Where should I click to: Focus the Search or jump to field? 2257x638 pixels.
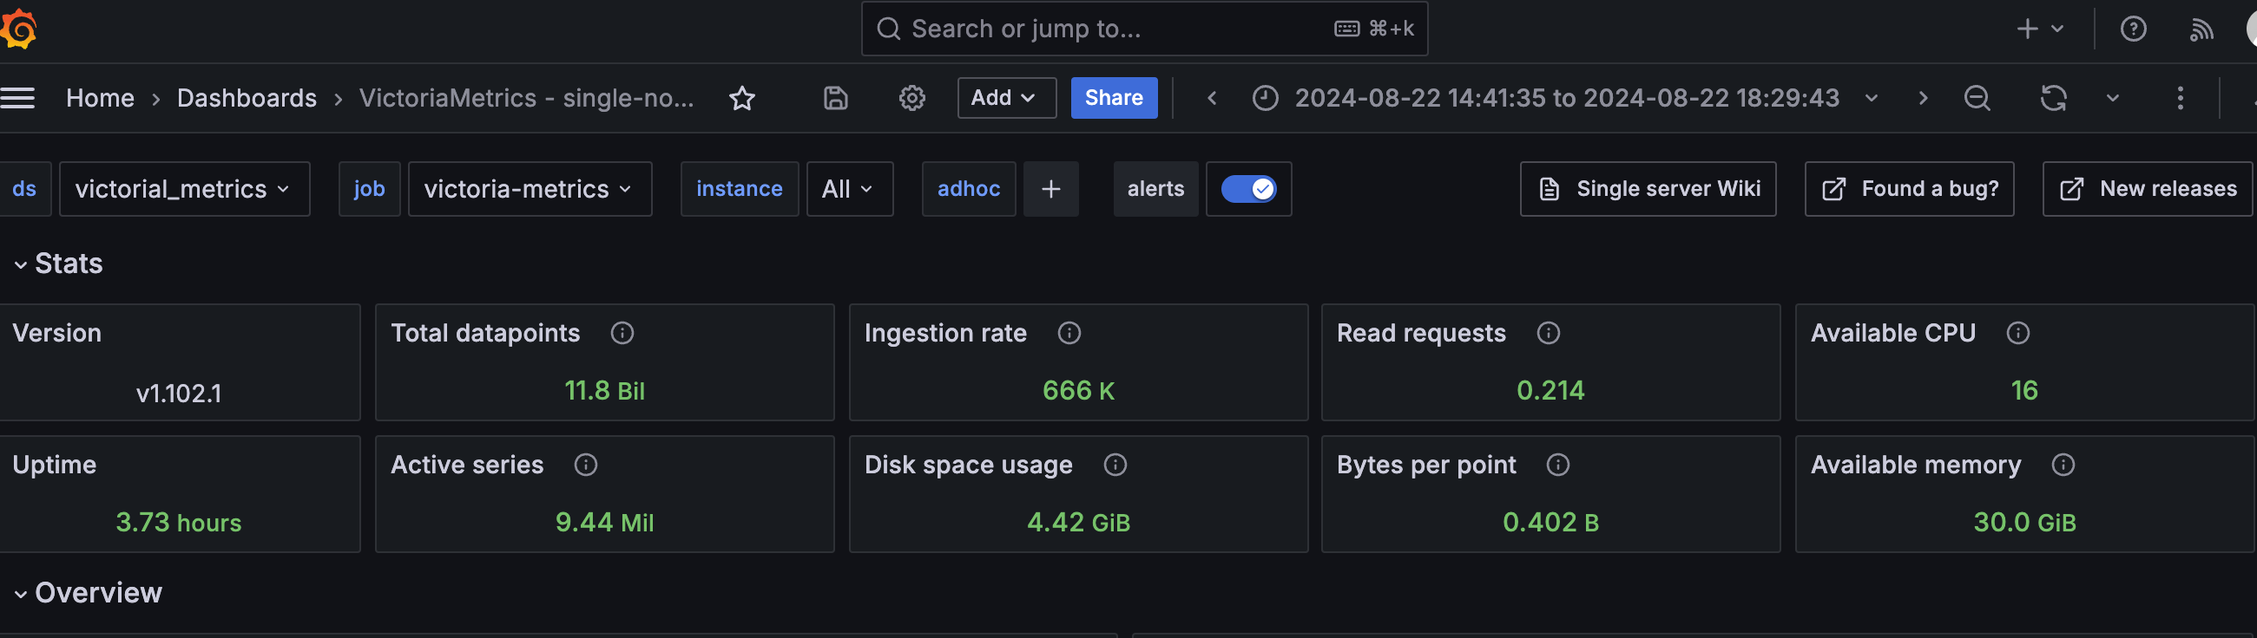point(1144,29)
